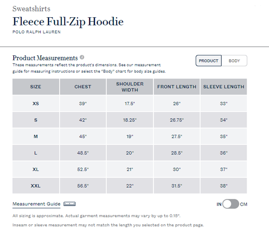Click the ruler icon beside Measurement Guide
The height and width of the screenshot is (244, 269).
[69, 204]
